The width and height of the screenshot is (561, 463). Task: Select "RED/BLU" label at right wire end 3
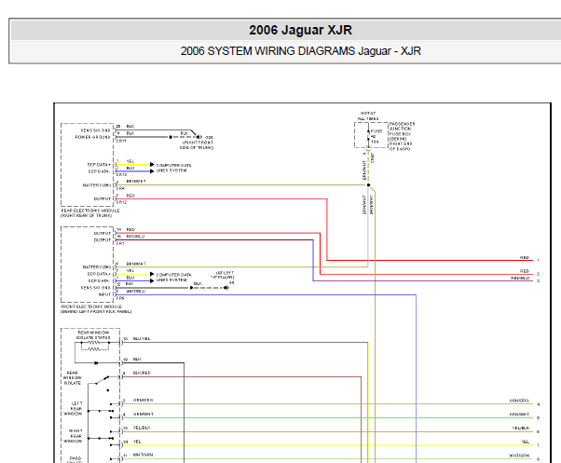coord(520,278)
